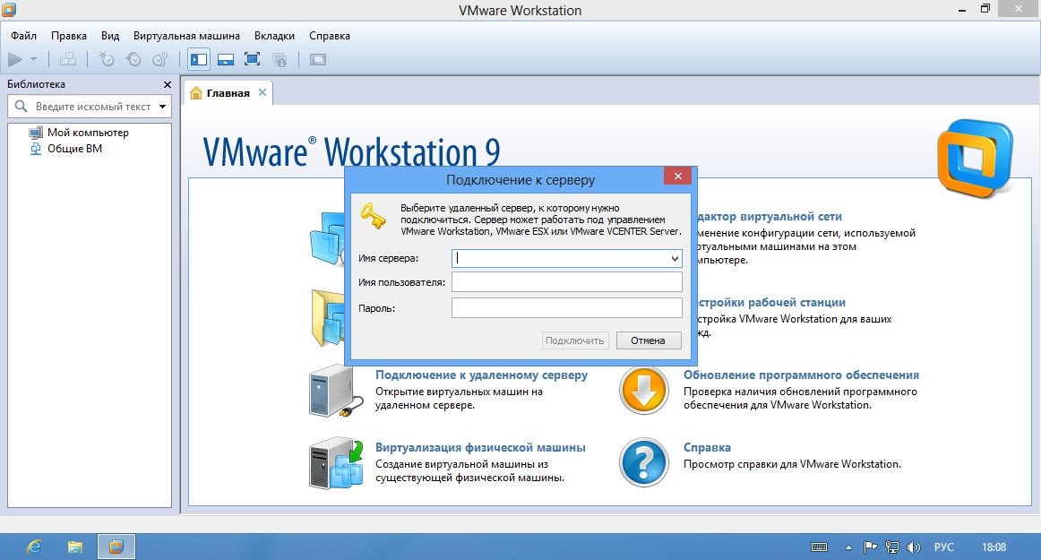The width and height of the screenshot is (1041, 560).
Task: Expand the library search options arrow
Action: click(163, 107)
